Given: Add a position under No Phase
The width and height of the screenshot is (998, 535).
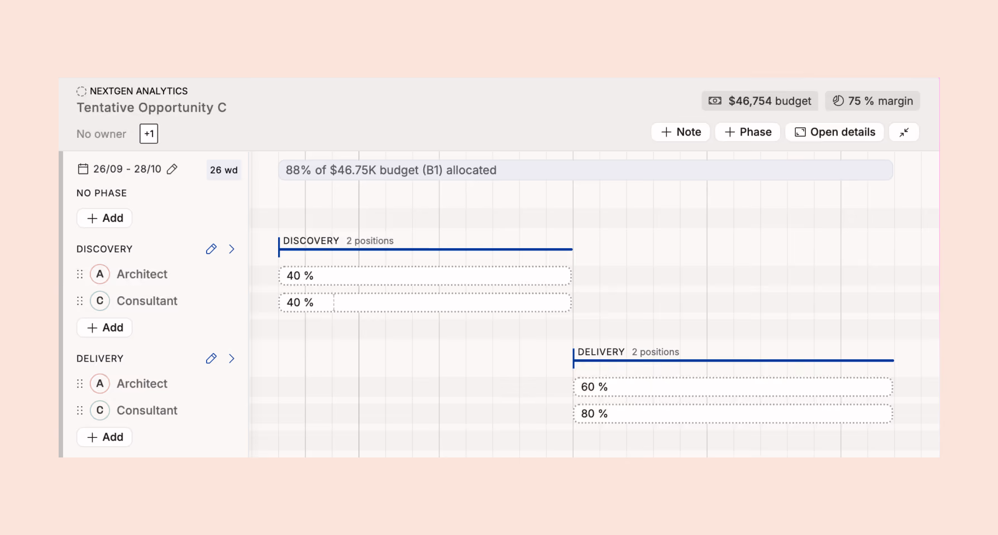Looking at the screenshot, I should coord(104,218).
